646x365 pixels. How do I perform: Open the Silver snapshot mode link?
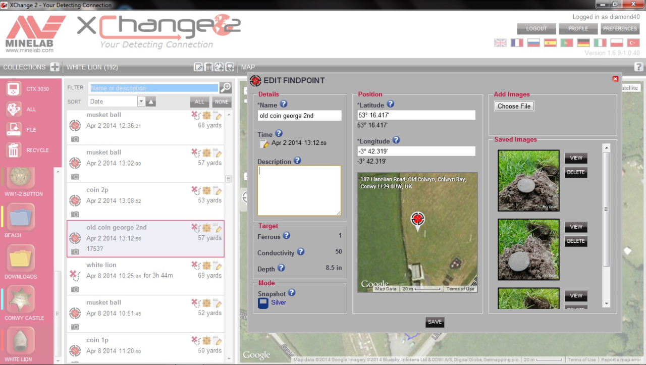point(279,302)
